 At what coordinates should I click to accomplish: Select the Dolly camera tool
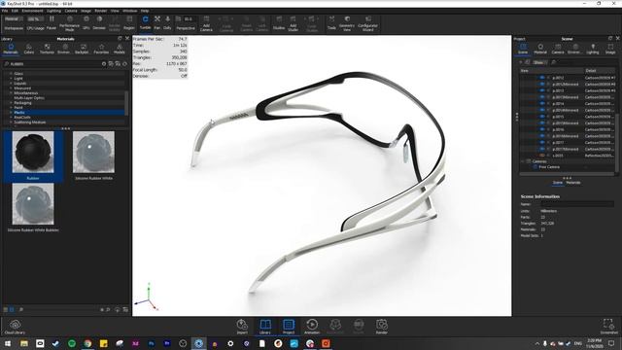(167, 22)
